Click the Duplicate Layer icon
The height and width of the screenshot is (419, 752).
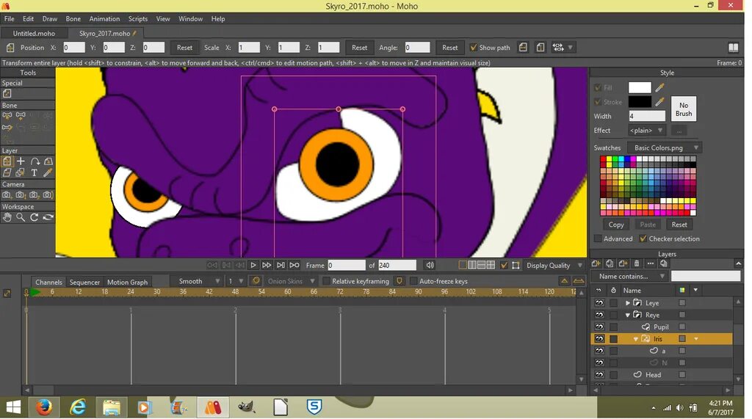610,263
